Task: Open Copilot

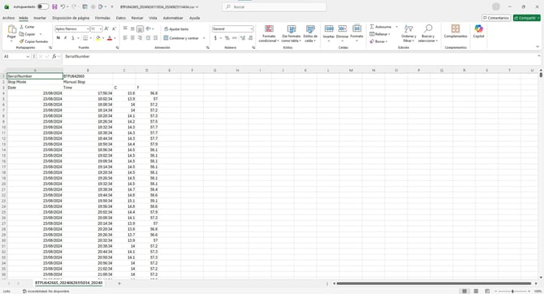Action: pos(478,31)
